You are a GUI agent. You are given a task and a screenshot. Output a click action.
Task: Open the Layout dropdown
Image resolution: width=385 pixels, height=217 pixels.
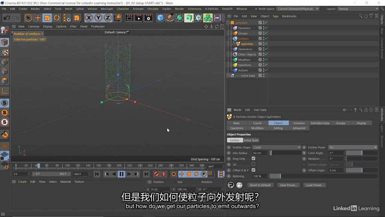pos(358,9)
